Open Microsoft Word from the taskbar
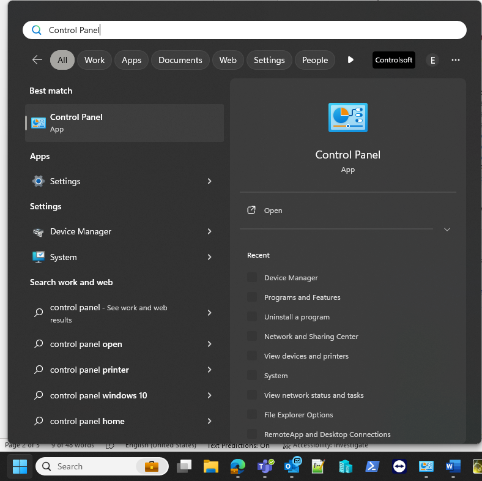Viewport: 482px width, 481px height. click(x=453, y=466)
